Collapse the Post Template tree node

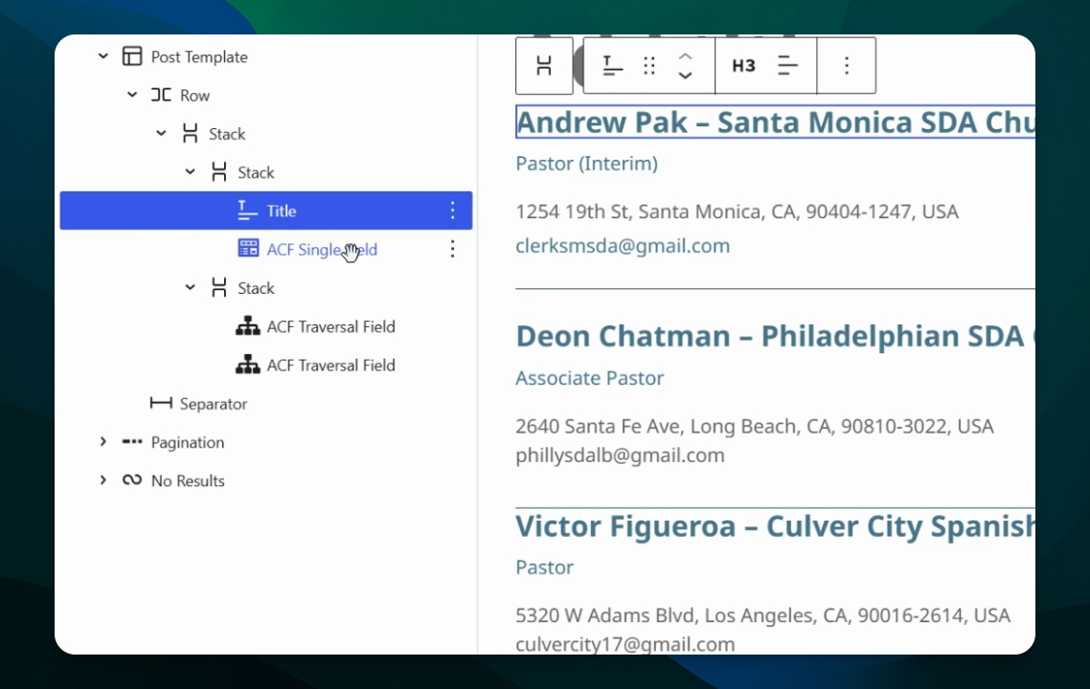(102, 56)
